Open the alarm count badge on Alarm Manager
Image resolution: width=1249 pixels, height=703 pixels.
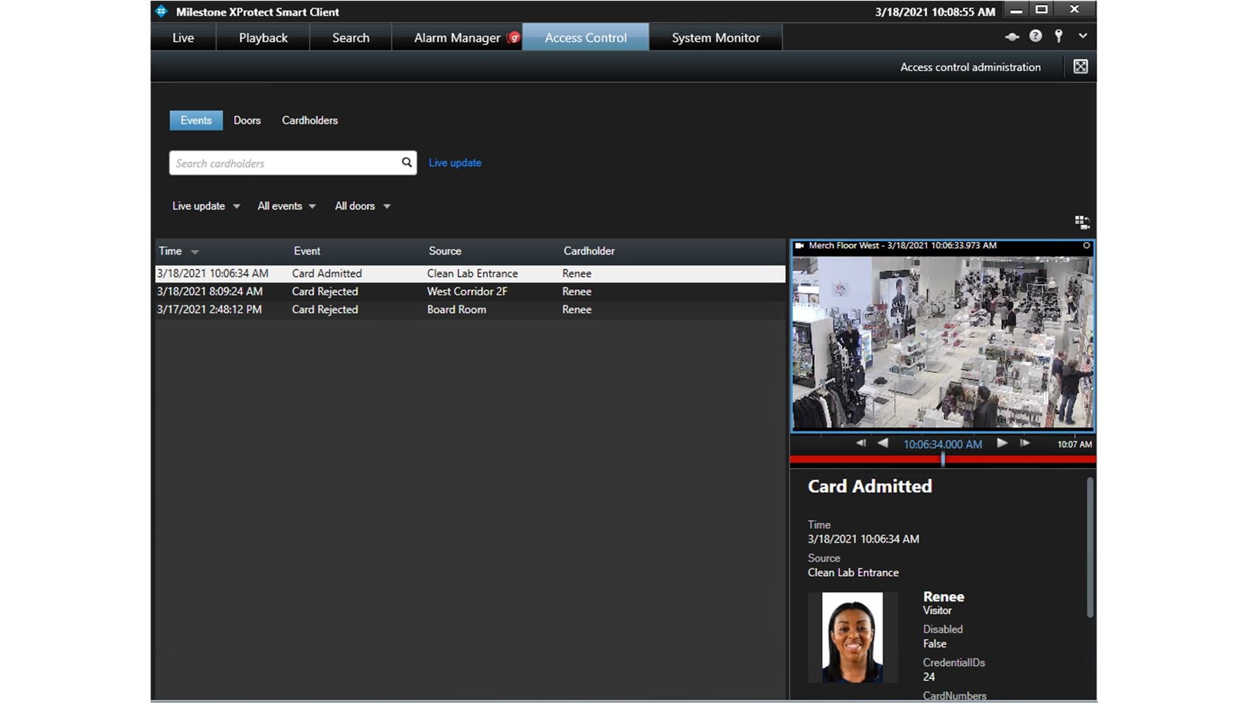pos(514,38)
